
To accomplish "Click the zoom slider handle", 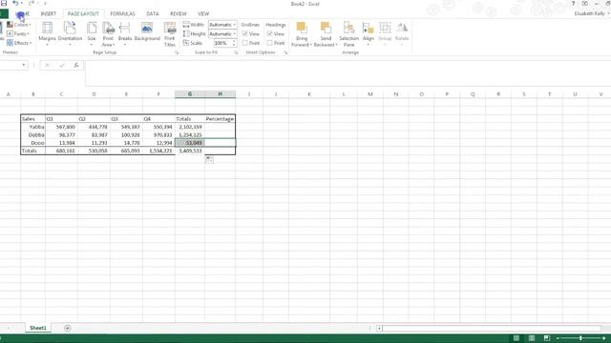I will (580, 338).
